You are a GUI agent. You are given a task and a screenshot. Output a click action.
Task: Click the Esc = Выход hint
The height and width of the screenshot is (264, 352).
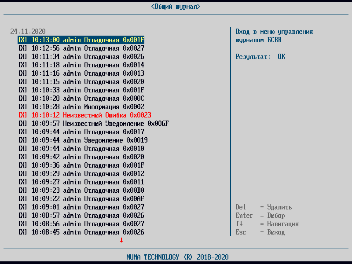[260, 232]
